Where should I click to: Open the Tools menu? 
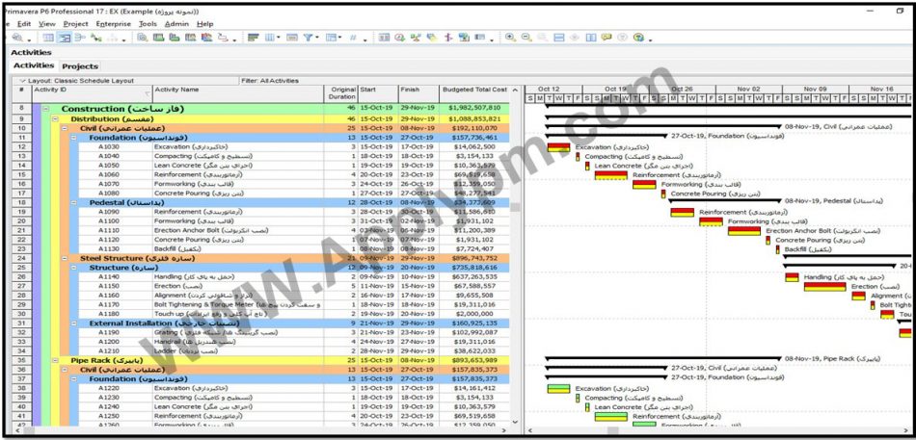click(148, 24)
